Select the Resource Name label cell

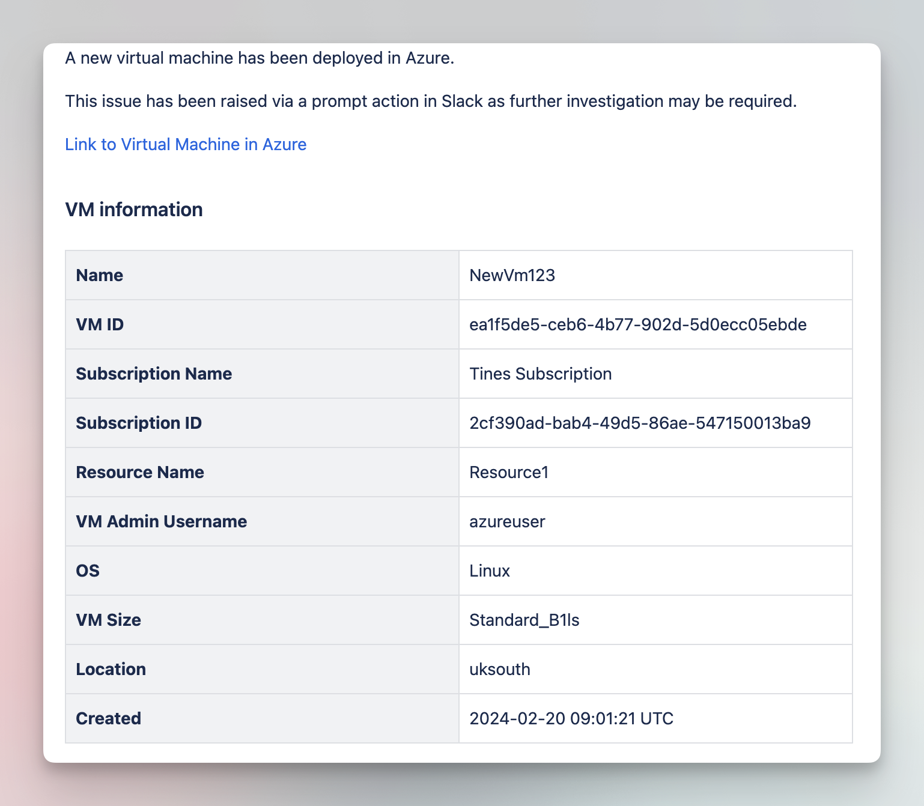coord(262,472)
